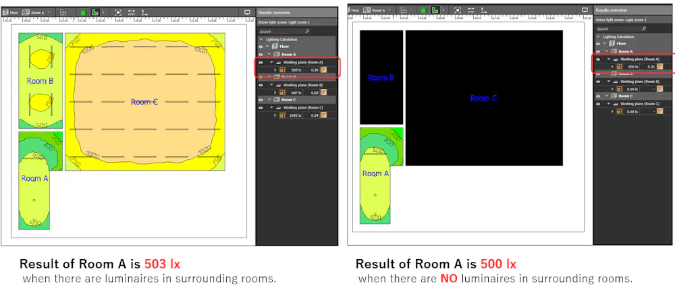Click the green L-shaped room icon in right window
Image resolution: width=675 pixels, height=297 pixels.
(x=435, y=10)
